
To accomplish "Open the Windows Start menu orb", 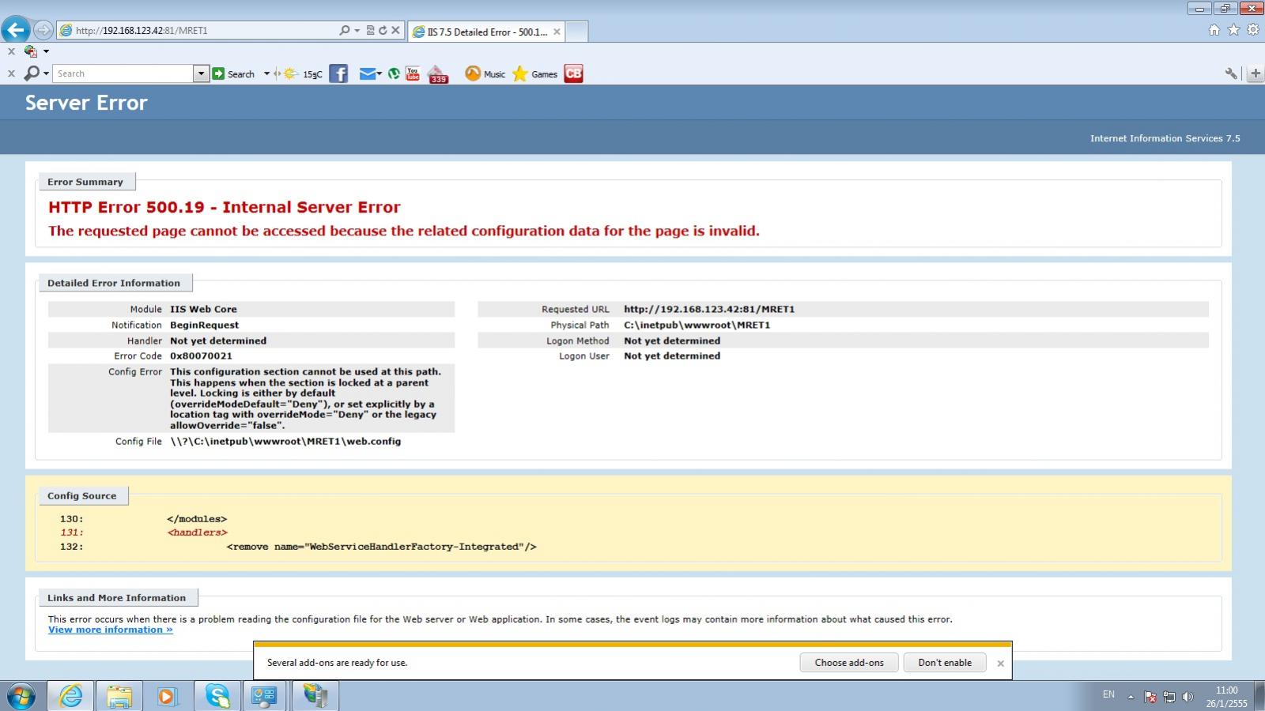I will pos(21,696).
